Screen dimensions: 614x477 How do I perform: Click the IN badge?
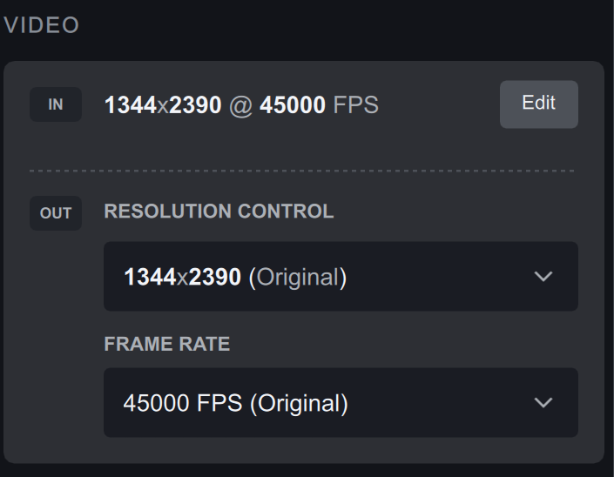(x=56, y=104)
